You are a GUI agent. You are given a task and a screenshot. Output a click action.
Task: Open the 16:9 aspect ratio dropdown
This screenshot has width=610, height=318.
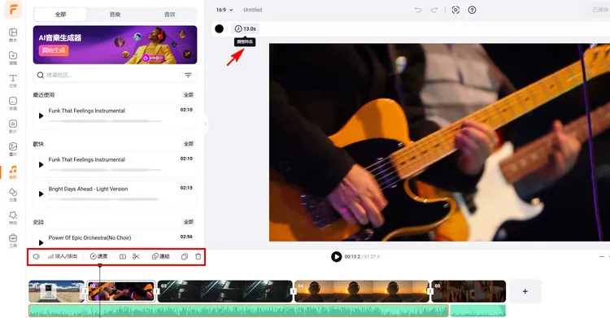coord(224,10)
